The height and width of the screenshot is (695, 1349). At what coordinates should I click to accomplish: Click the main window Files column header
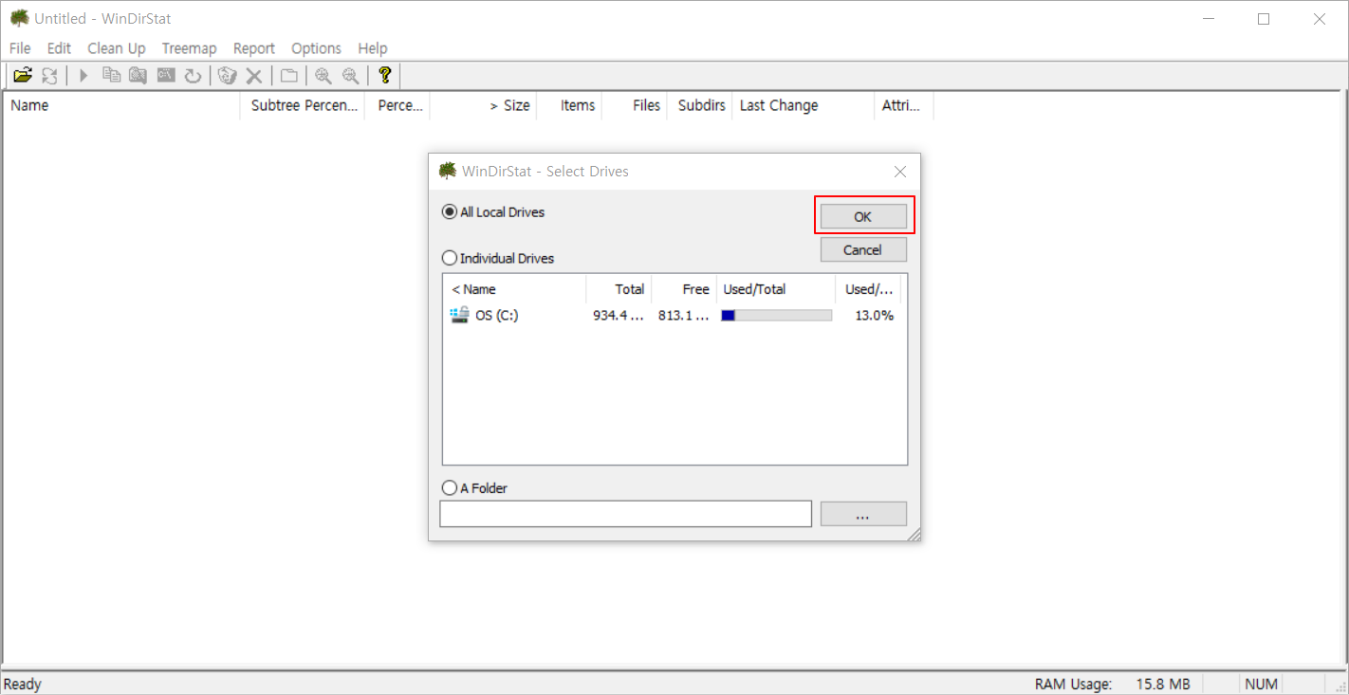tap(635, 105)
